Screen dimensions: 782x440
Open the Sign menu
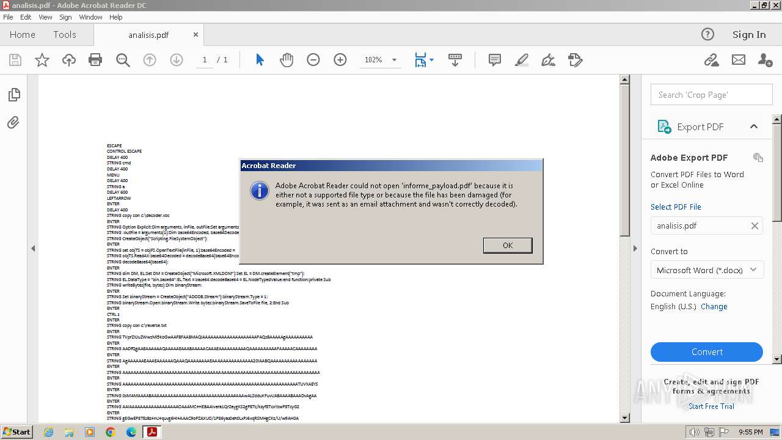(65, 17)
